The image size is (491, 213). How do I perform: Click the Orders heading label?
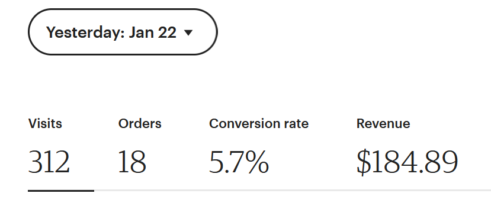[140, 123]
